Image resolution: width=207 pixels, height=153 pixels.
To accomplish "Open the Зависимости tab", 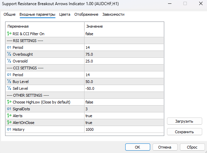I will coord(113,14).
